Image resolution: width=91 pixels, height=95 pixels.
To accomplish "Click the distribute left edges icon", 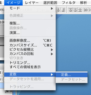I will 86,10.
